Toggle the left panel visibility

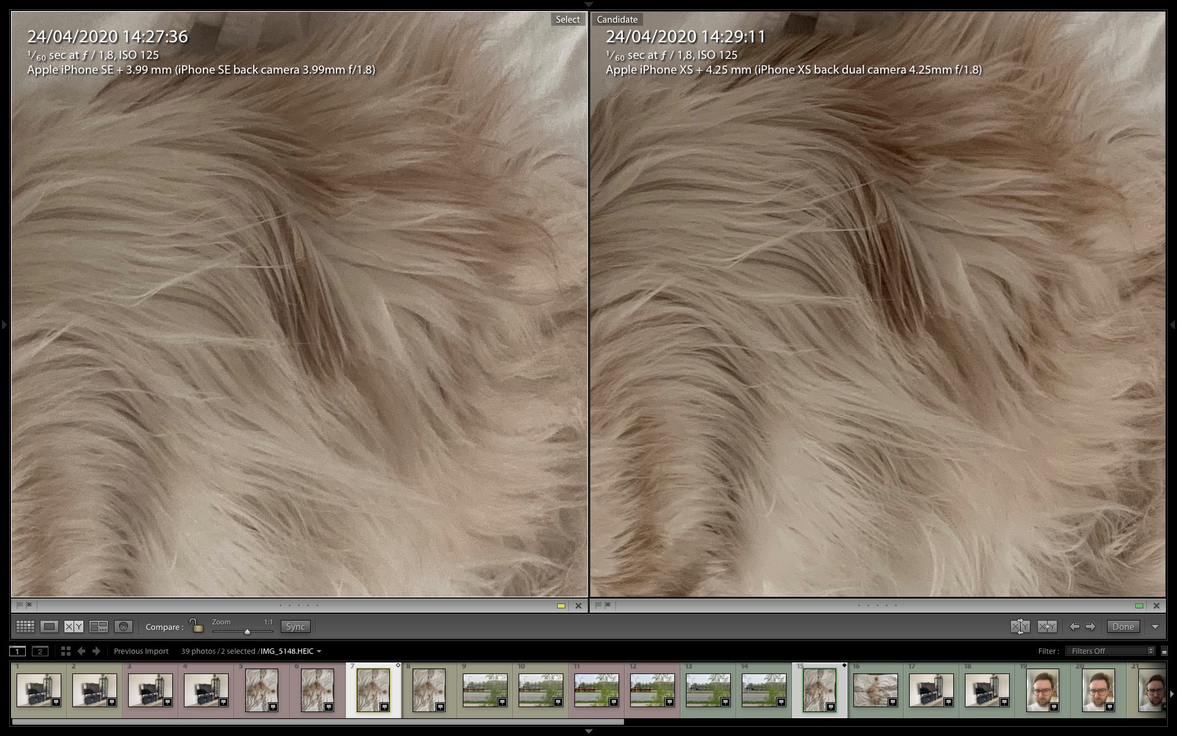click(x=4, y=324)
